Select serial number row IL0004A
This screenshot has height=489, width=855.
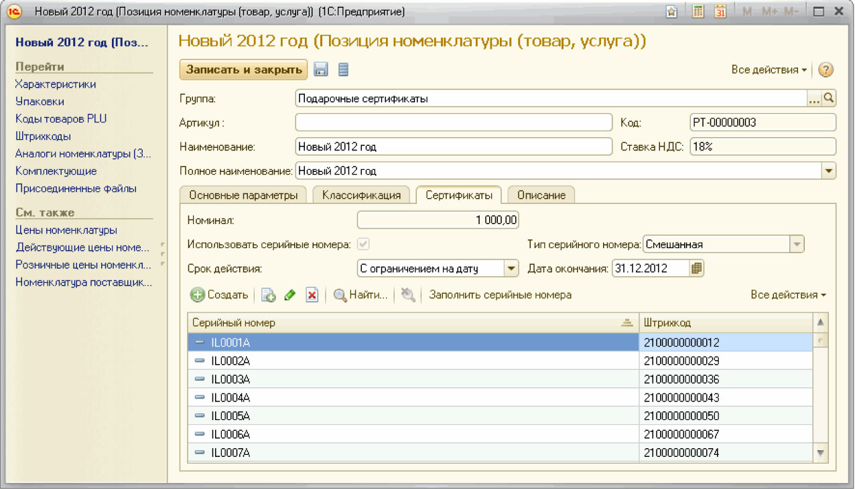tap(500, 398)
